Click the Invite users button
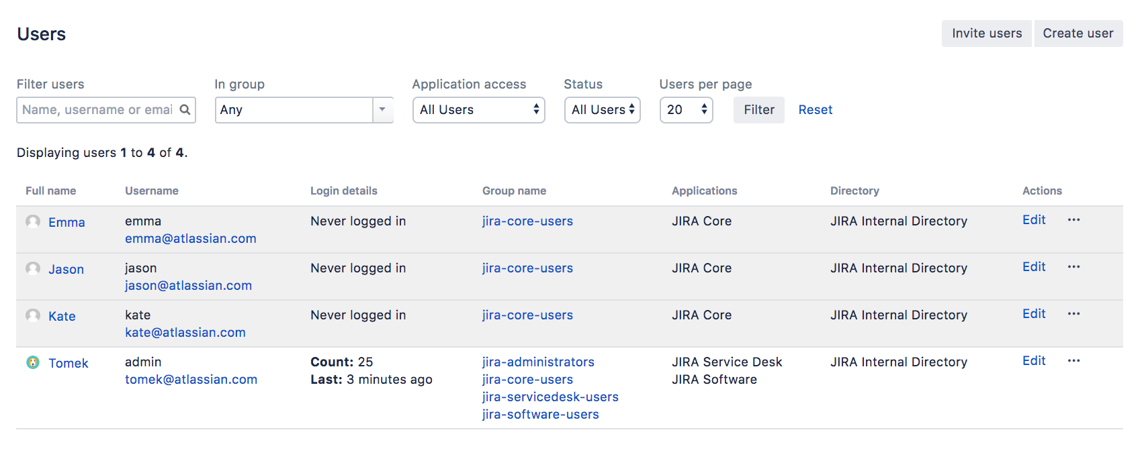 986,34
